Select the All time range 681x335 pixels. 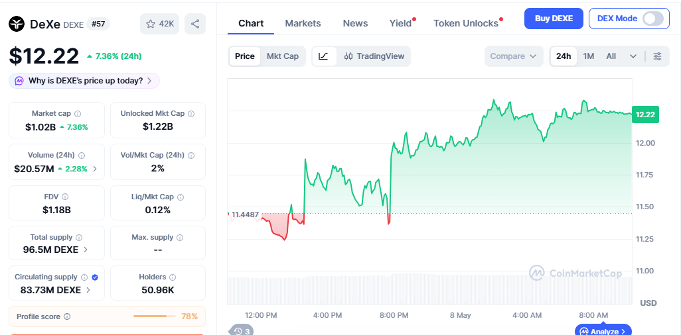coord(611,56)
